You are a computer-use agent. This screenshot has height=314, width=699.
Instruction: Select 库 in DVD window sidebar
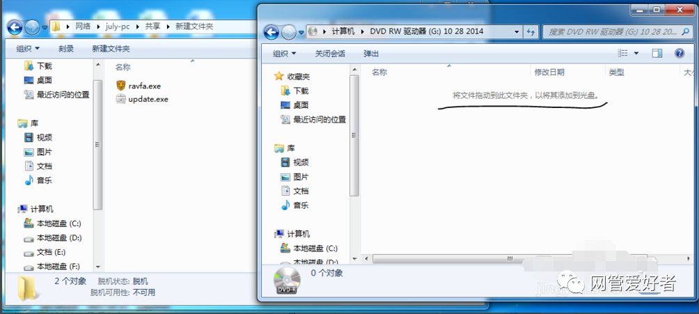pyautogui.click(x=285, y=148)
